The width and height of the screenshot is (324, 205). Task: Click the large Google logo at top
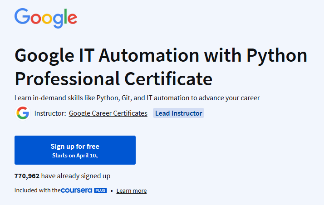click(46, 18)
